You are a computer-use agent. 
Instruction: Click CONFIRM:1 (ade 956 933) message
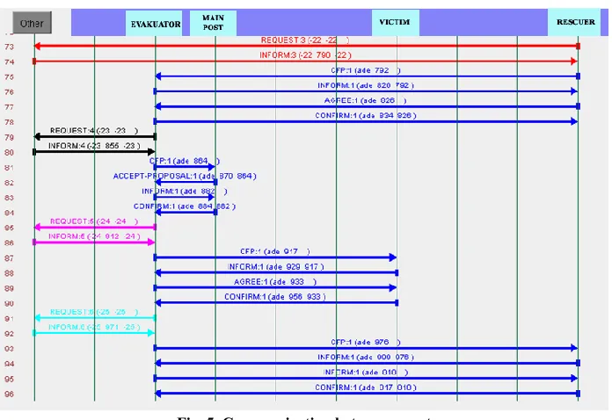275,297
